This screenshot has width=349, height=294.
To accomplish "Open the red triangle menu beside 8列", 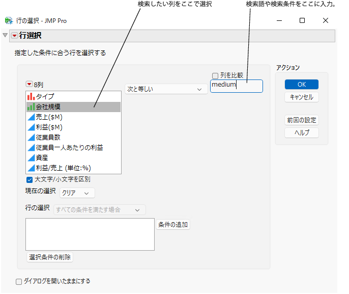I will point(29,84).
